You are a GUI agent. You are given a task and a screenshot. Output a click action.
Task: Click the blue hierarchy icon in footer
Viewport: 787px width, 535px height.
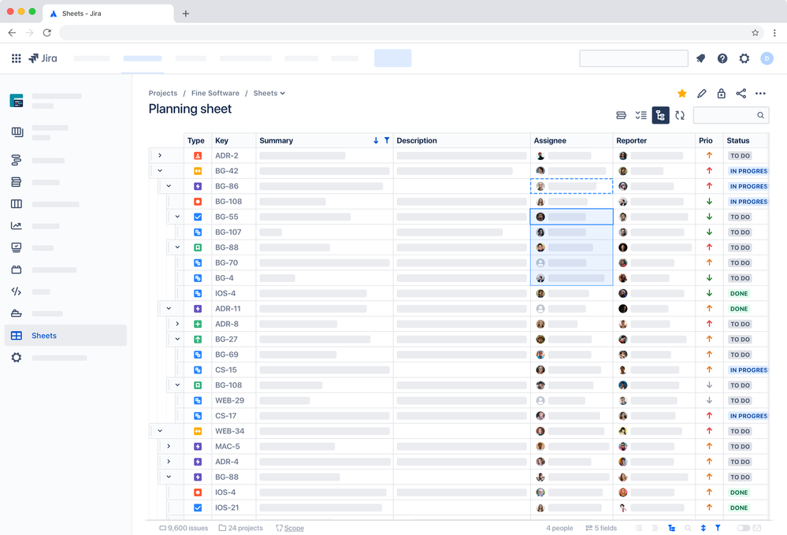(671, 528)
